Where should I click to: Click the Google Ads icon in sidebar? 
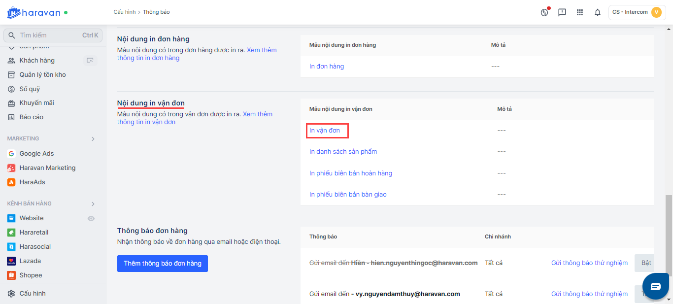pyautogui.click(x=11, y=154)
